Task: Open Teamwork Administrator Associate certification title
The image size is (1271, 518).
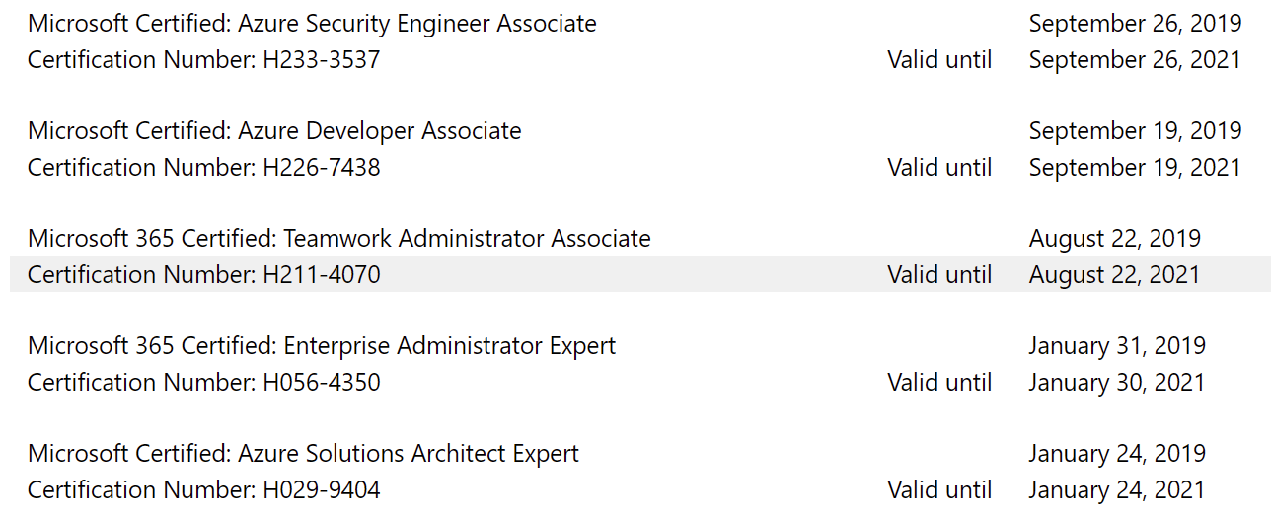Action: click(x=339, y=239)
